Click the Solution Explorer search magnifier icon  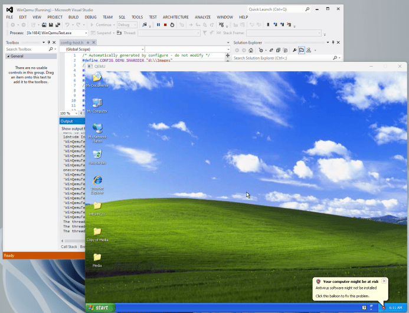coord(335,58)
